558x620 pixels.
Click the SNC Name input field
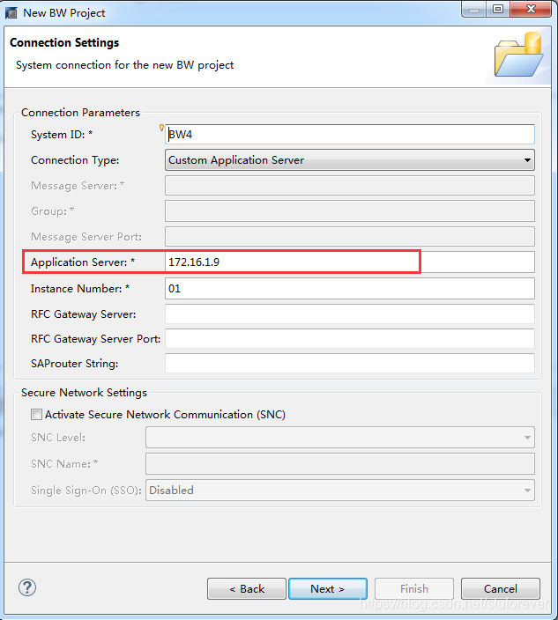point(340,464)
